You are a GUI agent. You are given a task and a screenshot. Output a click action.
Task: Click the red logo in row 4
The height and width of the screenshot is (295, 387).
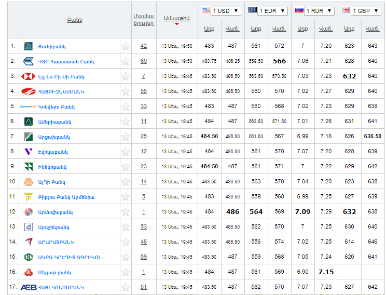[29, 91]
